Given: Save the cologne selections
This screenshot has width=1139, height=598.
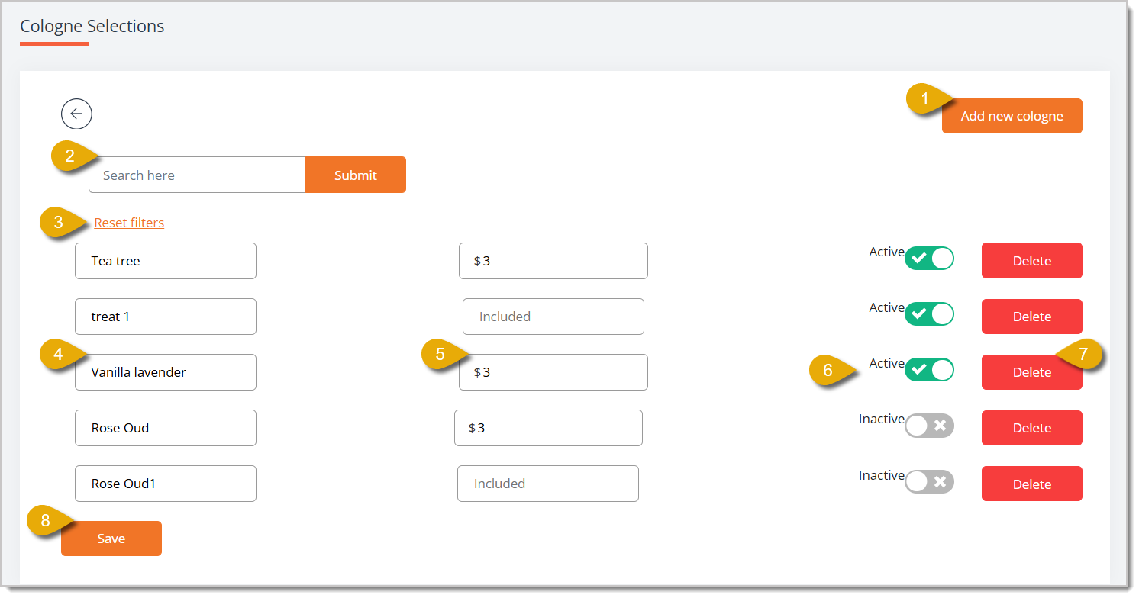Looking at the screenshot, I should [111, 539].
